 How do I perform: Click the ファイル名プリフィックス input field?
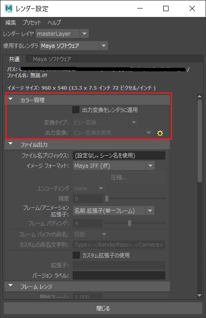[119, 155]
